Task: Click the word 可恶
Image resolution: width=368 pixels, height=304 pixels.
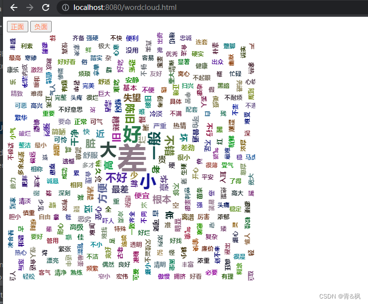Action: click(21, 105)
